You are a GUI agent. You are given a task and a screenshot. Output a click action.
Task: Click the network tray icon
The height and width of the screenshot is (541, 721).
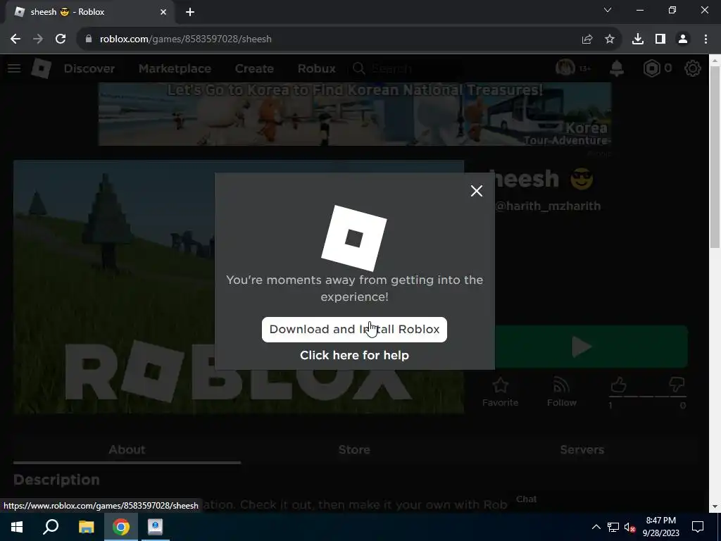pyautogui.click(x=613, y=527)
